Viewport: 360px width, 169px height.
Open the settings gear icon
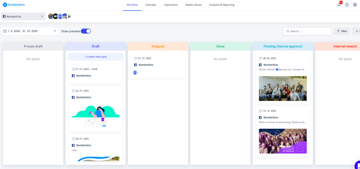click(x=355, y=4)
